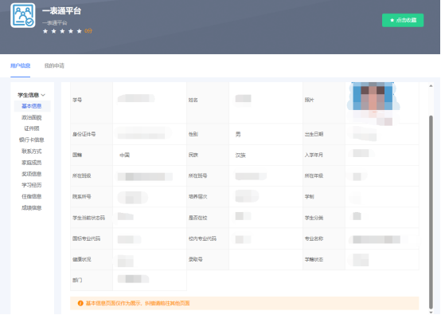
Task: Click the 国标专业代码 field label
Action: (86, 238)
